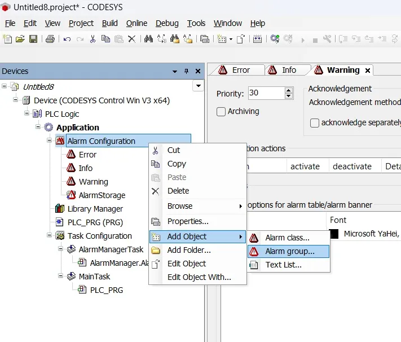Open the File menu
Image resolution: width=401 pixels, height=342 pixels.
point(10,23)
